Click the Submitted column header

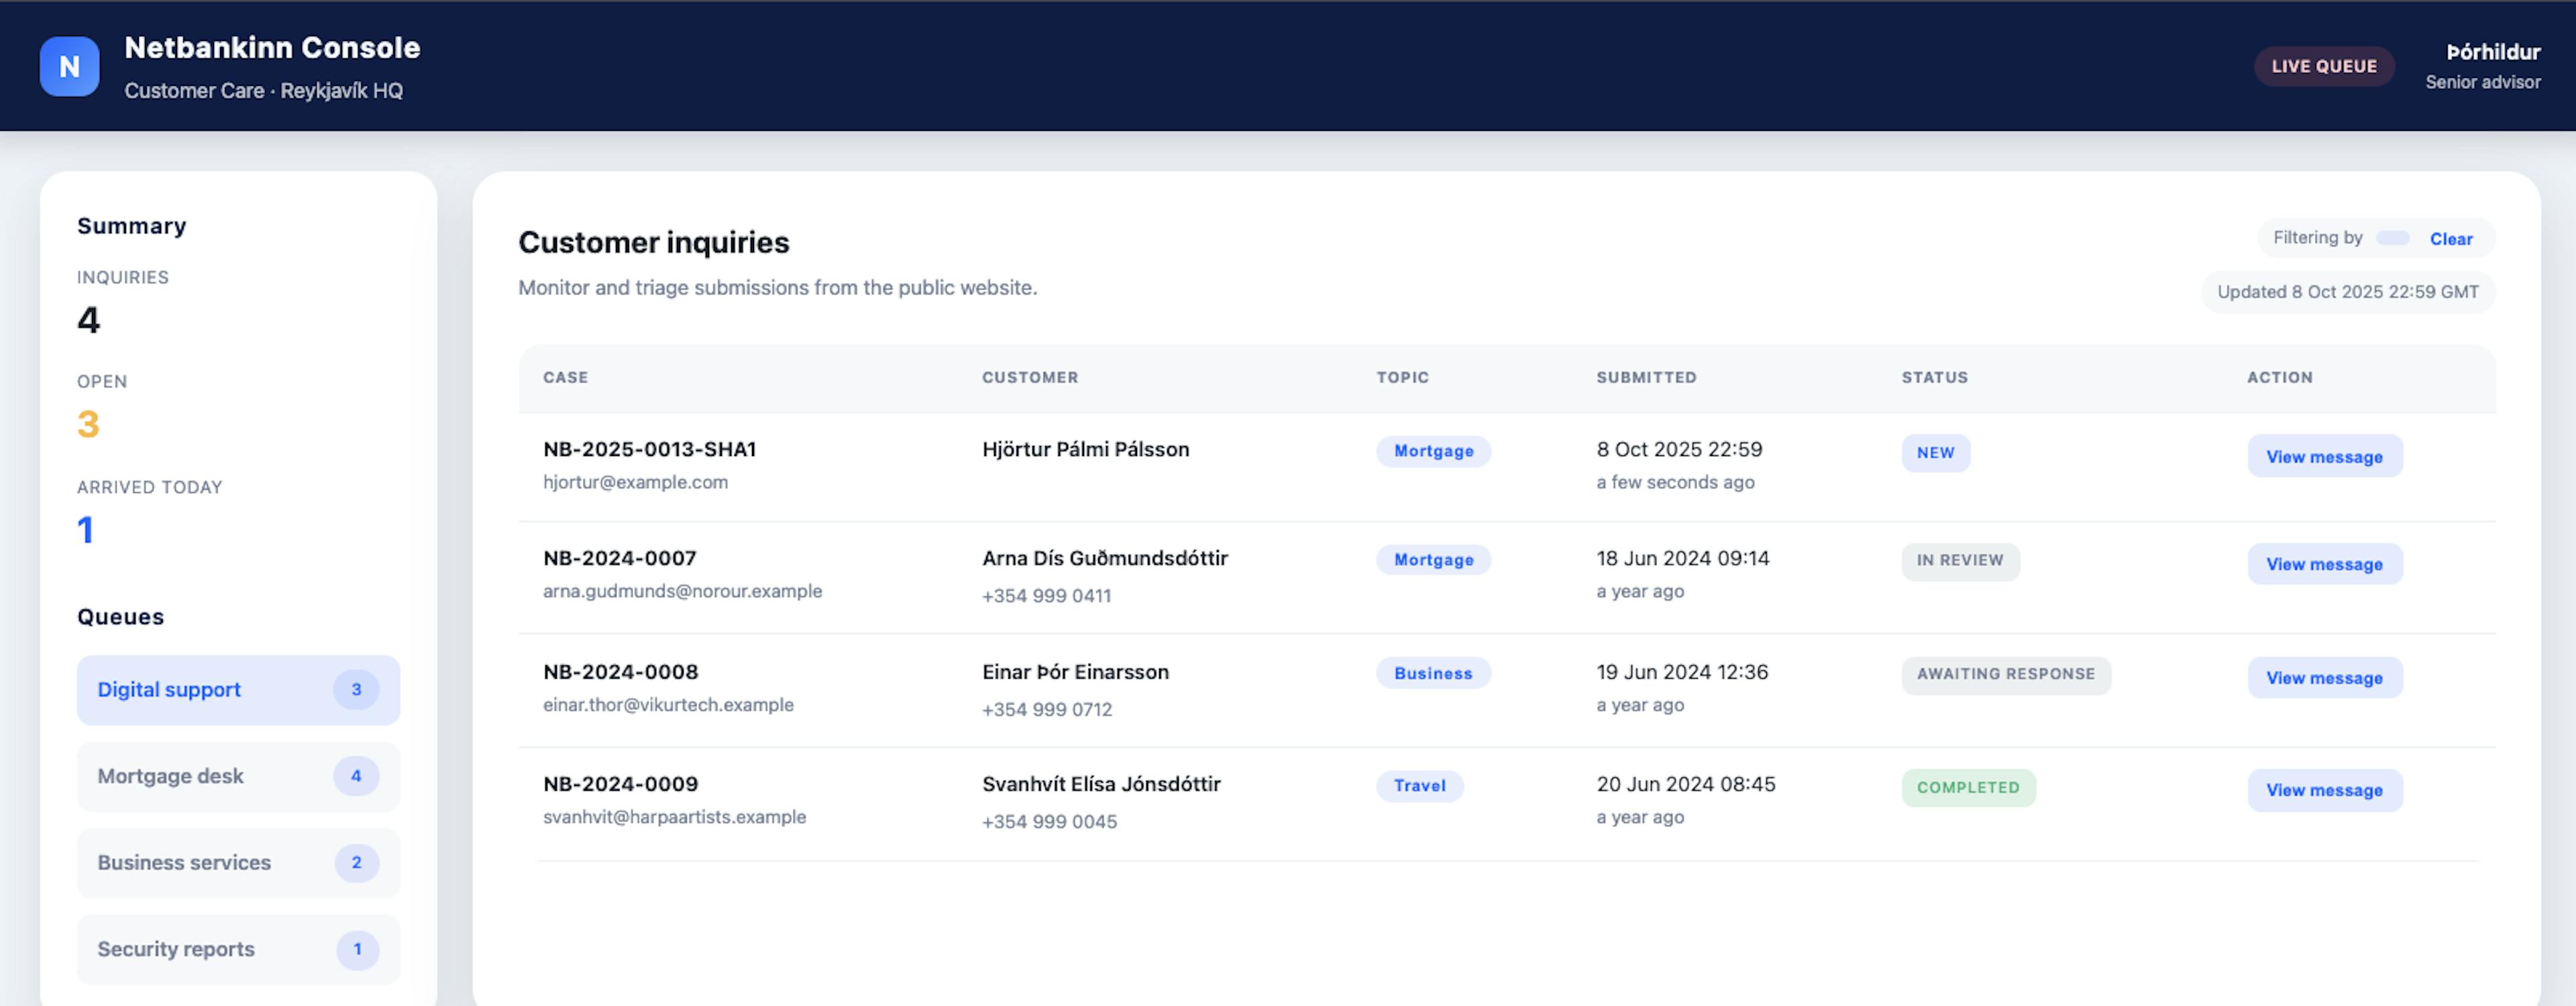point(1645,378)
